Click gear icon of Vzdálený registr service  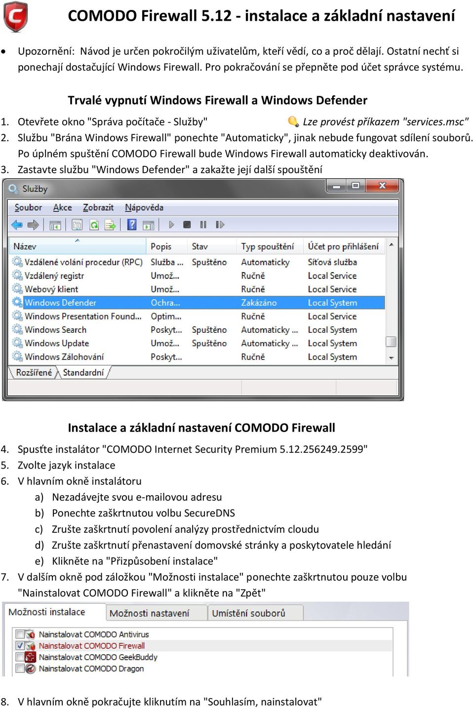tap(18, 275)
